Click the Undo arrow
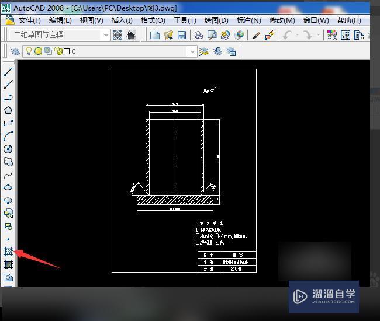Viewport: 380px width, 321px height. (x=287, y=36)
